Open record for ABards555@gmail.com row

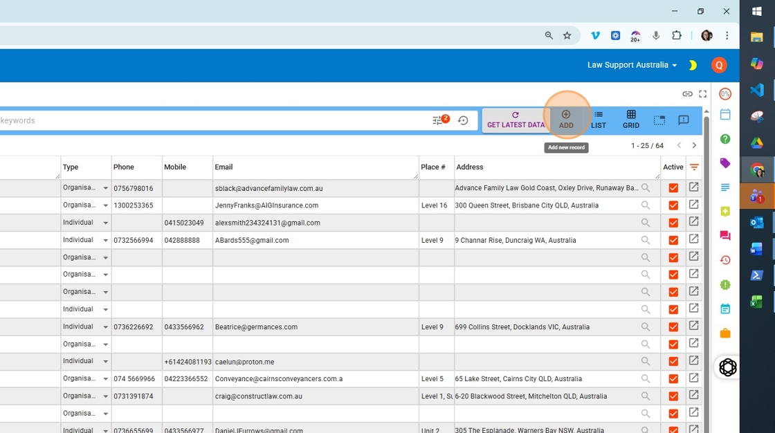[693, 239]
